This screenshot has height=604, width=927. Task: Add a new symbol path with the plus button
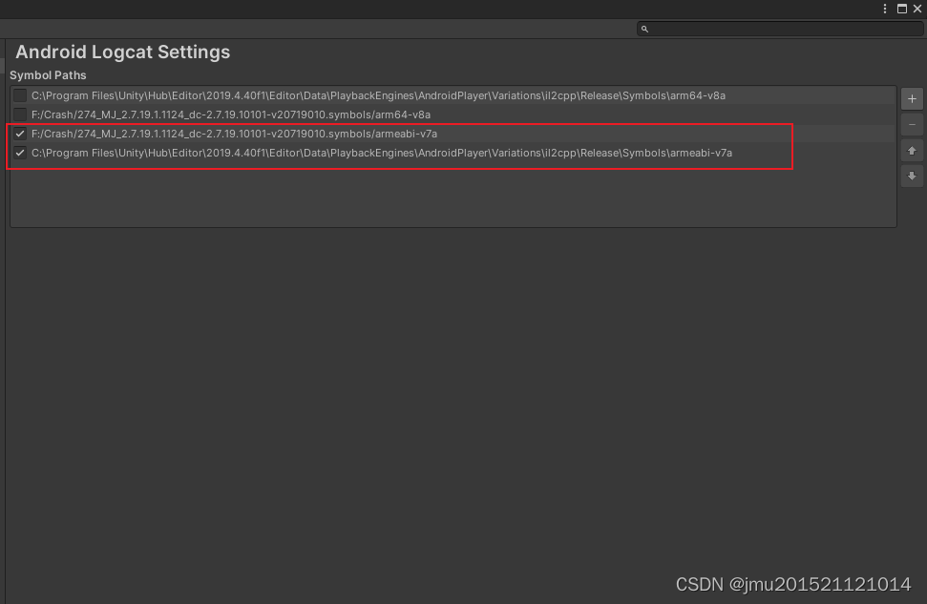pyautogui.click(x=912, y=98)
